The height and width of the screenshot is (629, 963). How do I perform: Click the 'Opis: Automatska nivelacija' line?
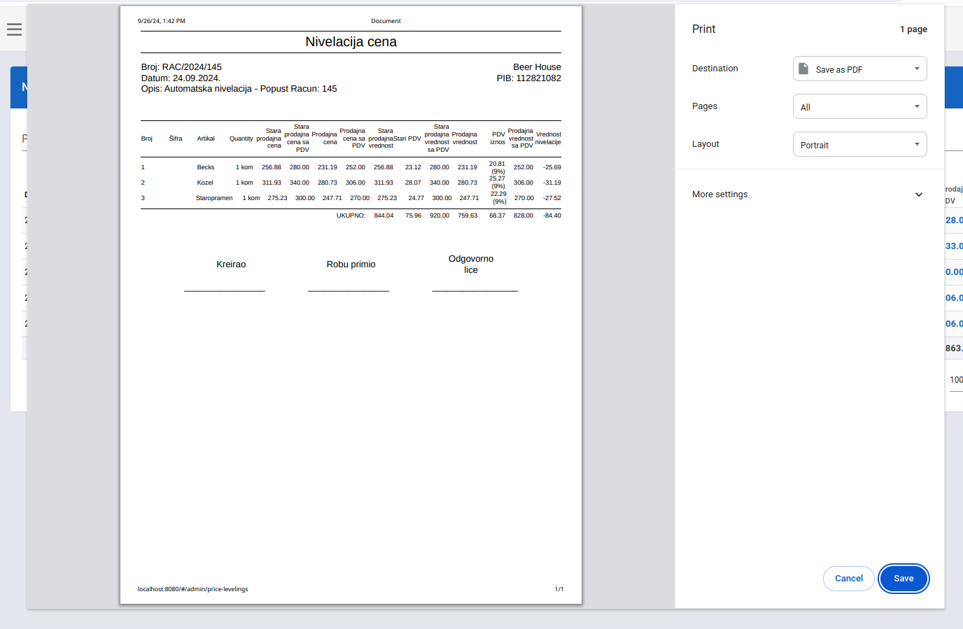click(239, 89)
